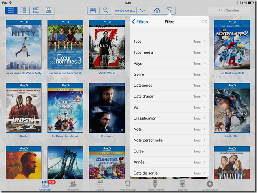Screen dimensions: 257x193
Task: Open the Only God Forgives cover
Action: pos(24,163)
